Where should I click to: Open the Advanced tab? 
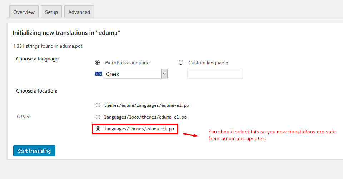click(x=79, y=12)
